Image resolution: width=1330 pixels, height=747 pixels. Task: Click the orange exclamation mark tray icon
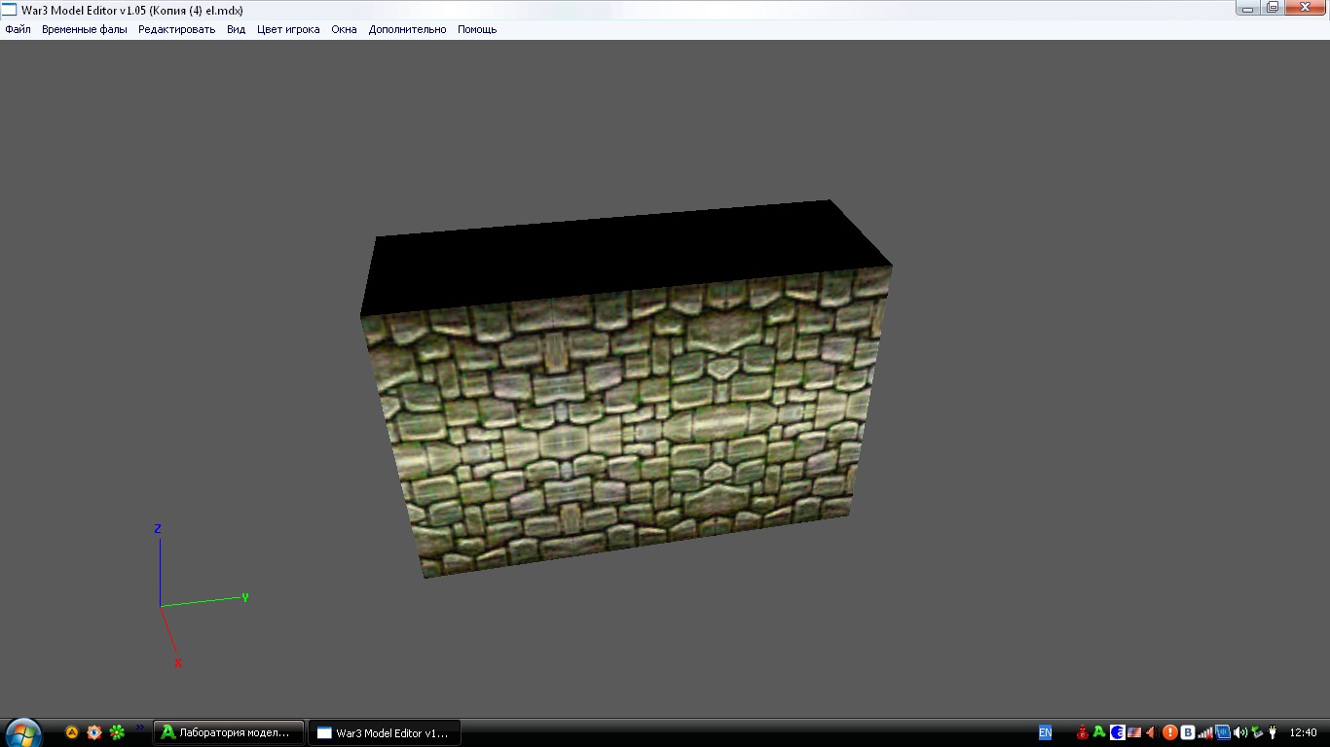[x=1170, y=732]
